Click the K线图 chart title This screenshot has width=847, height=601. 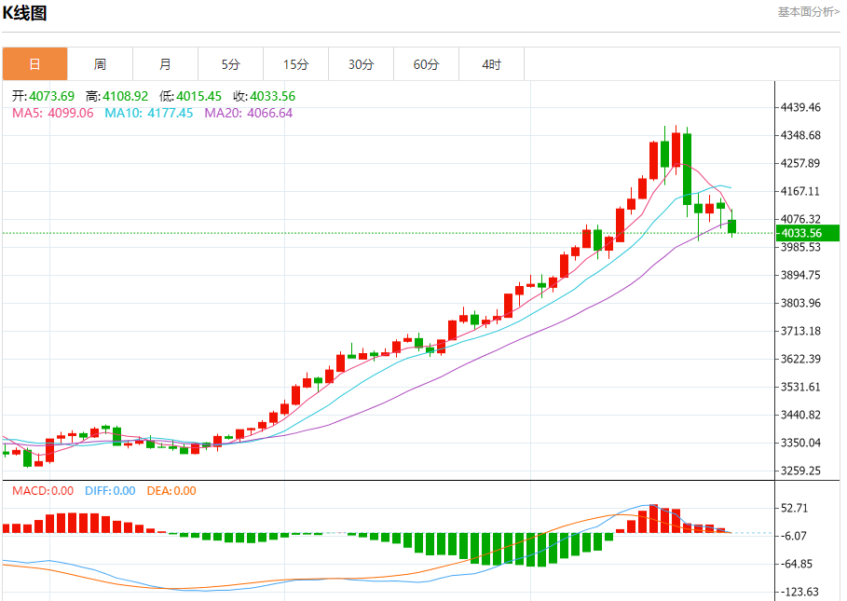tap(27, 11)
